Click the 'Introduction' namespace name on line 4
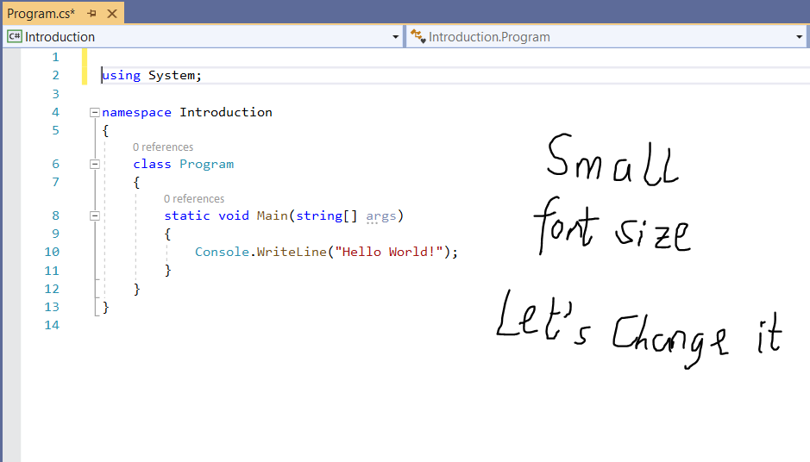 (x=226, y=112)
